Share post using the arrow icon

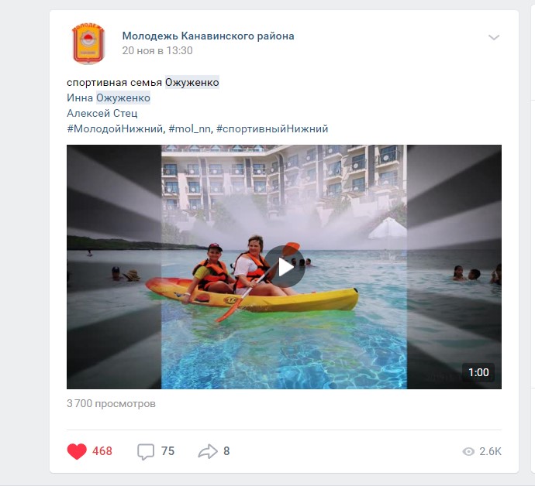tap(208, 451)
